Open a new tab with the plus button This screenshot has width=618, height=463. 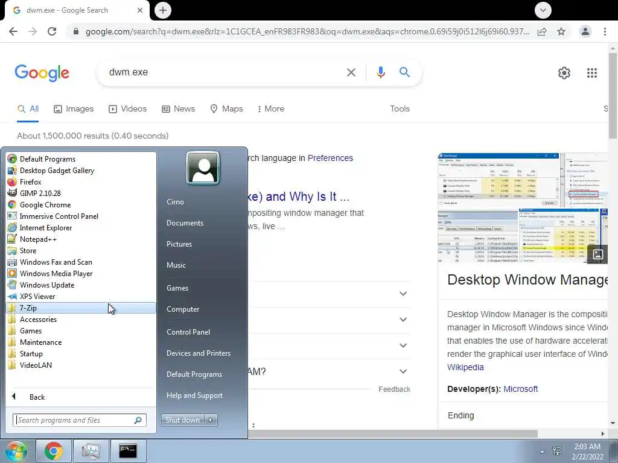tap(163, 10)
